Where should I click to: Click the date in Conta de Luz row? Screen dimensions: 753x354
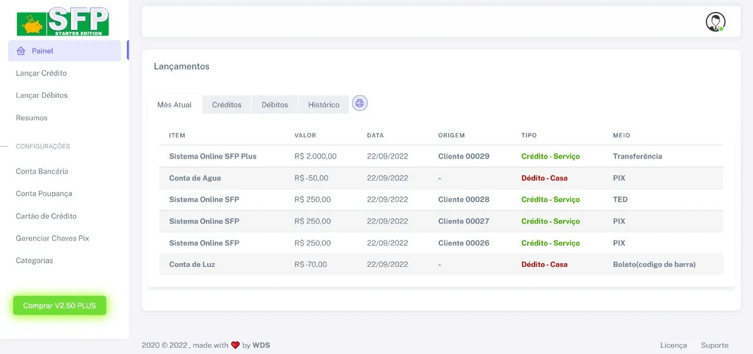click(x=387, y=264)
